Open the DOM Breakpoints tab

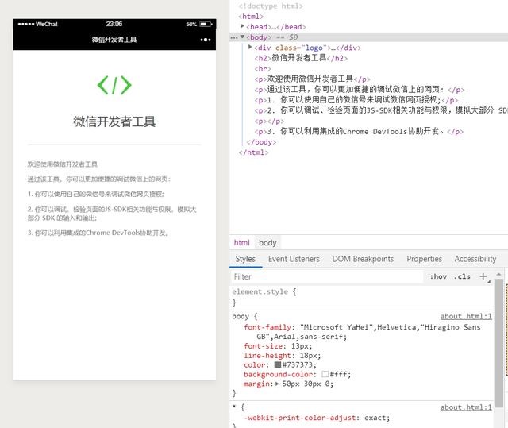(363, 259)
